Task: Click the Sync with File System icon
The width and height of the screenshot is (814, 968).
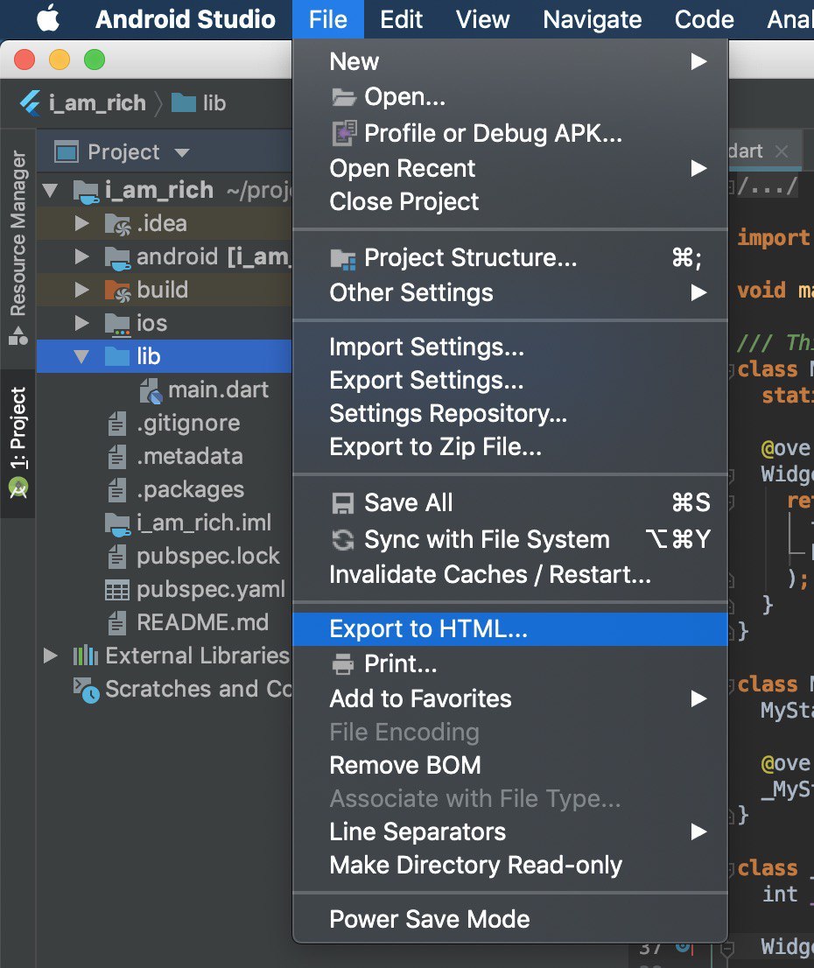Action: (x=343, y=539)
